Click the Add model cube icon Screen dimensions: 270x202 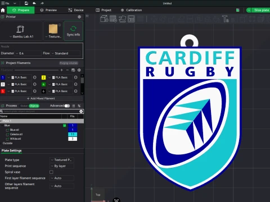click(x=104, y=19)
